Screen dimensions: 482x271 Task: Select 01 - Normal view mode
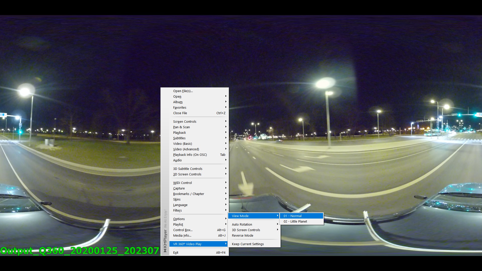click(302, 216)
